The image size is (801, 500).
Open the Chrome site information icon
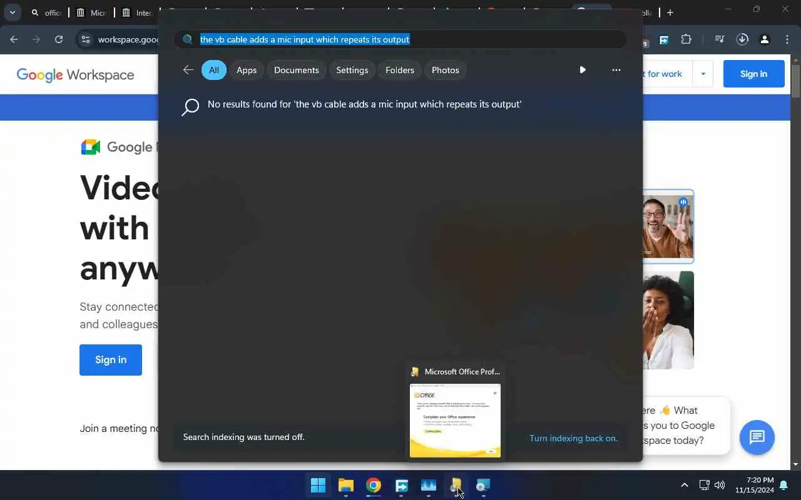[x=86, y=39]
